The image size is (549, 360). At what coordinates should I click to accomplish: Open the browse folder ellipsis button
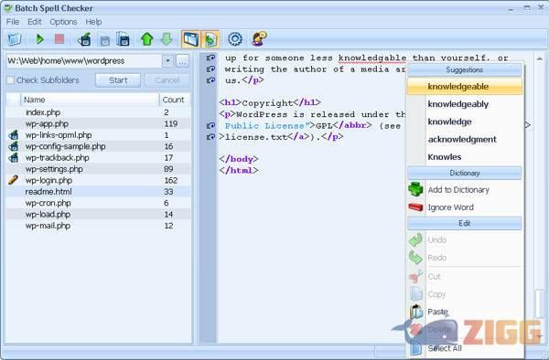click(182, 61)
